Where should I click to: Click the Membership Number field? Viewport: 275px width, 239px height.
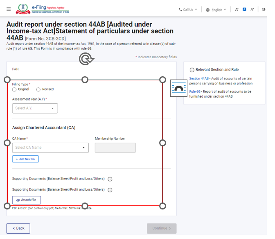tap(115, 148)
